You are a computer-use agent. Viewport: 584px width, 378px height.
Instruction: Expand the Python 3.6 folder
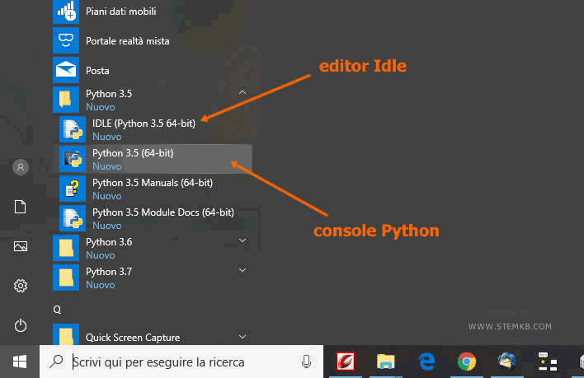tap(242, 241)
